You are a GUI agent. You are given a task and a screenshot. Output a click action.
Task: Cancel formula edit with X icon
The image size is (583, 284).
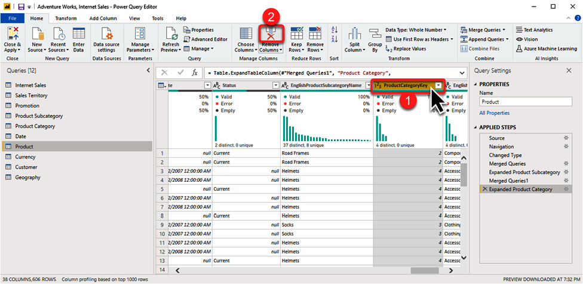pos(164,73)
